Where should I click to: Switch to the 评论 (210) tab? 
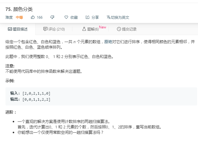tap(54, 29)
